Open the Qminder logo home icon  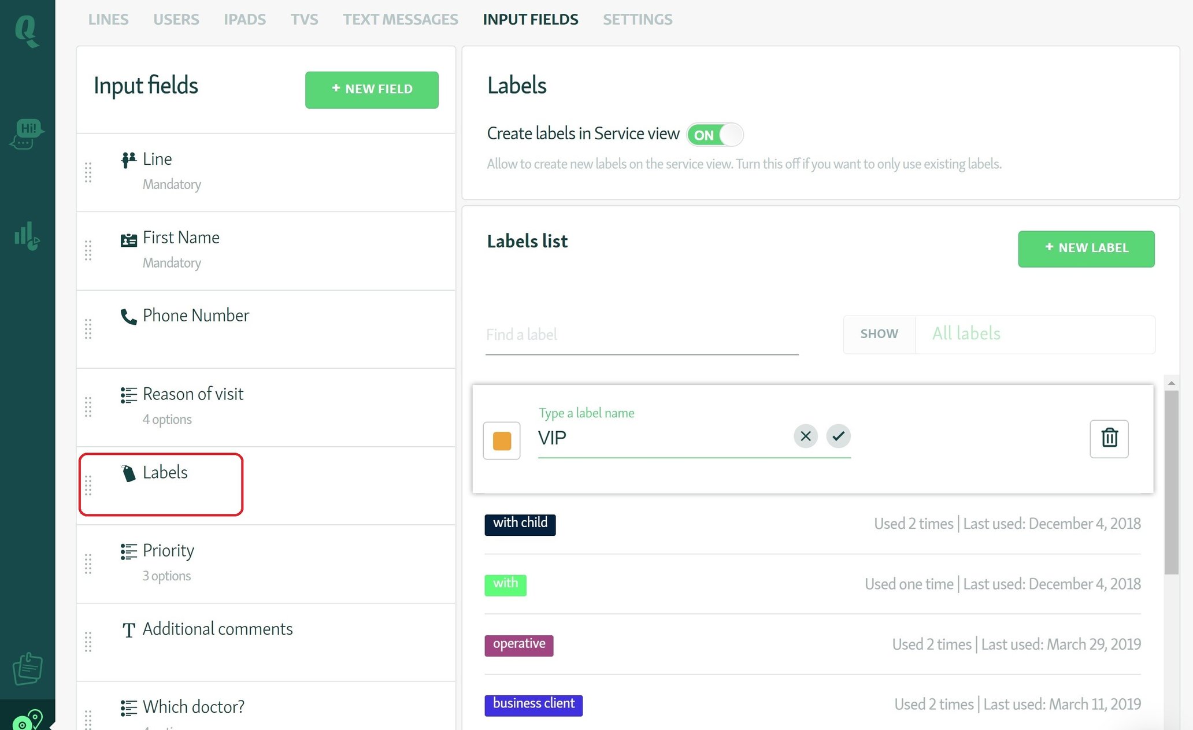coord(27,31)
